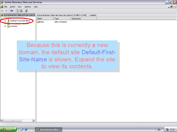Open the Action menu
Image resolution: width=177 pixels, height=132 pixels.
pos(12,7)
